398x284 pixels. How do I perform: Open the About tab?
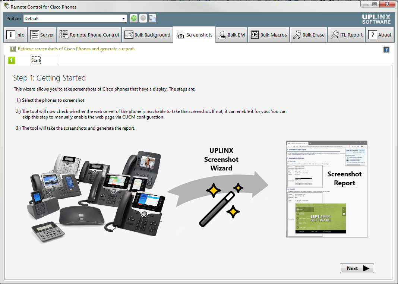tap(380, 35)
